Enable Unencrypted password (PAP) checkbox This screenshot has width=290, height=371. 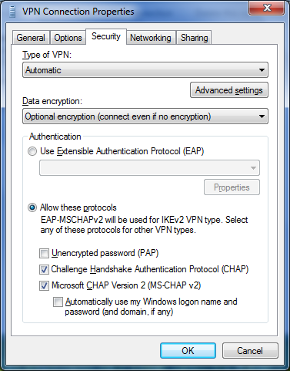[x=44, y=253]
